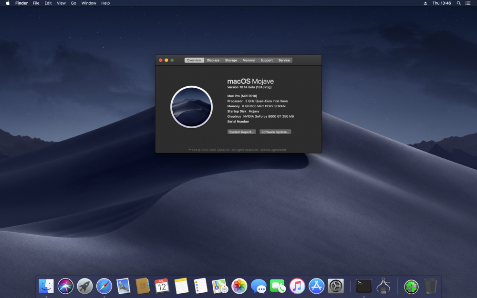This screenshot has width=477, height=298.
Task: Click the NVIDIA GeForce 8600 GT text
Action: pyautogui.click(x=268, y=116)
